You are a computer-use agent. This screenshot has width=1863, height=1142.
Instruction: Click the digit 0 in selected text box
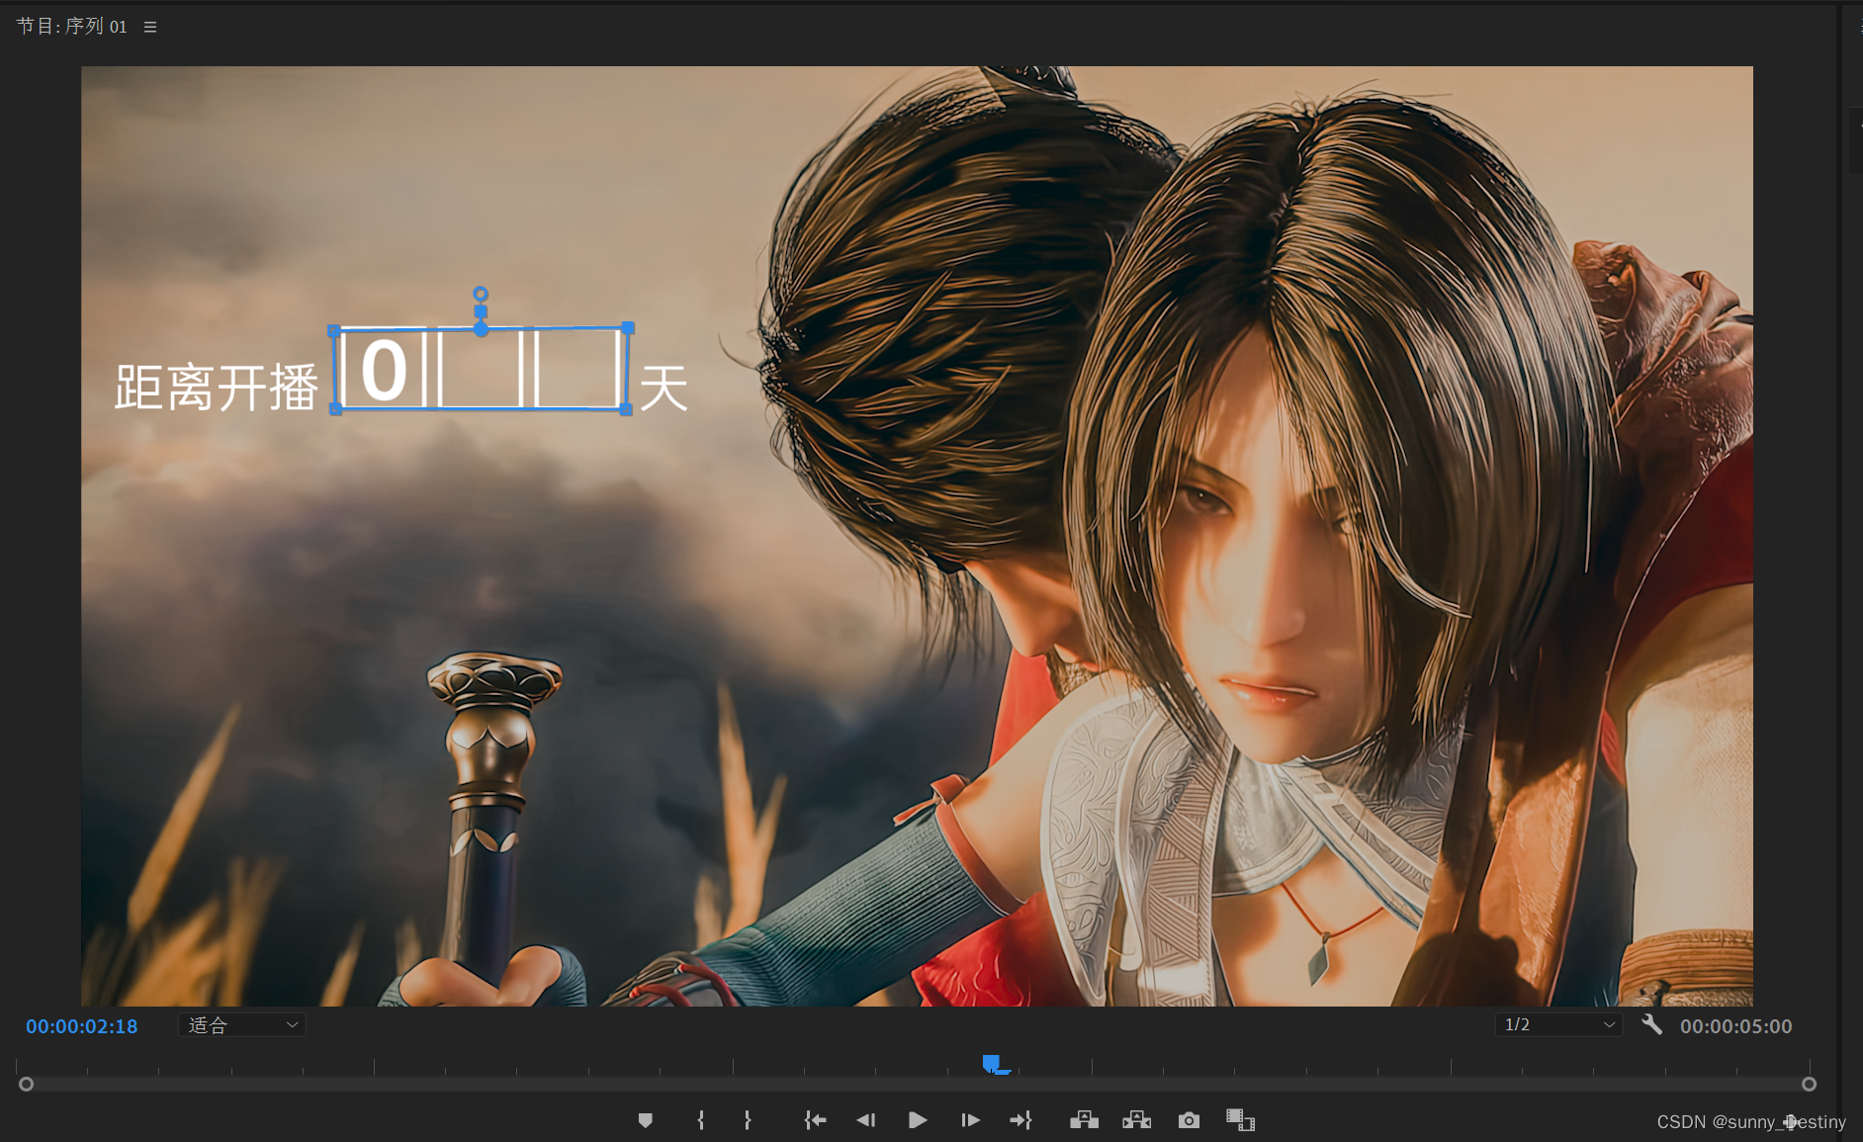(384, 371)
